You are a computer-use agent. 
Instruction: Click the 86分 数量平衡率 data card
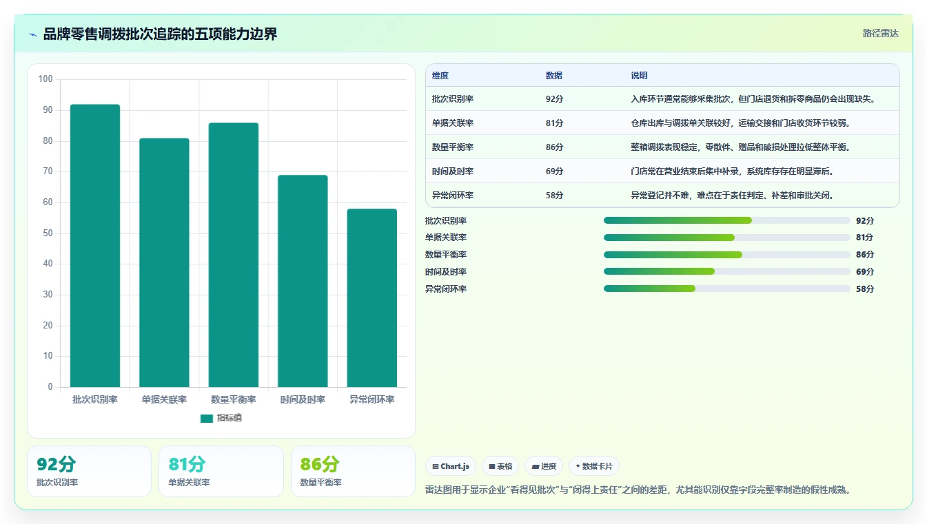pyautogui.click(x=353, y=471)
